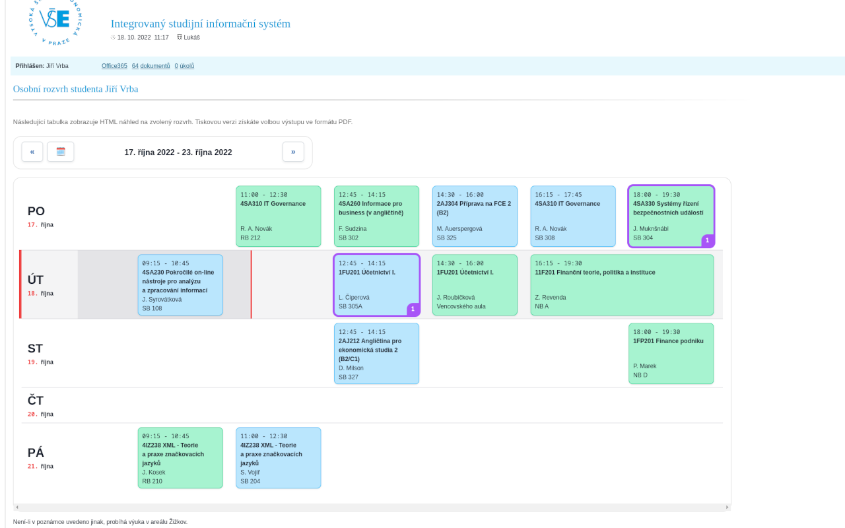This screenshot has width=845, height=528.
Task: Open 11F201 Finanční teorie, politika a instituce event
Action: [x=622, y=285]
